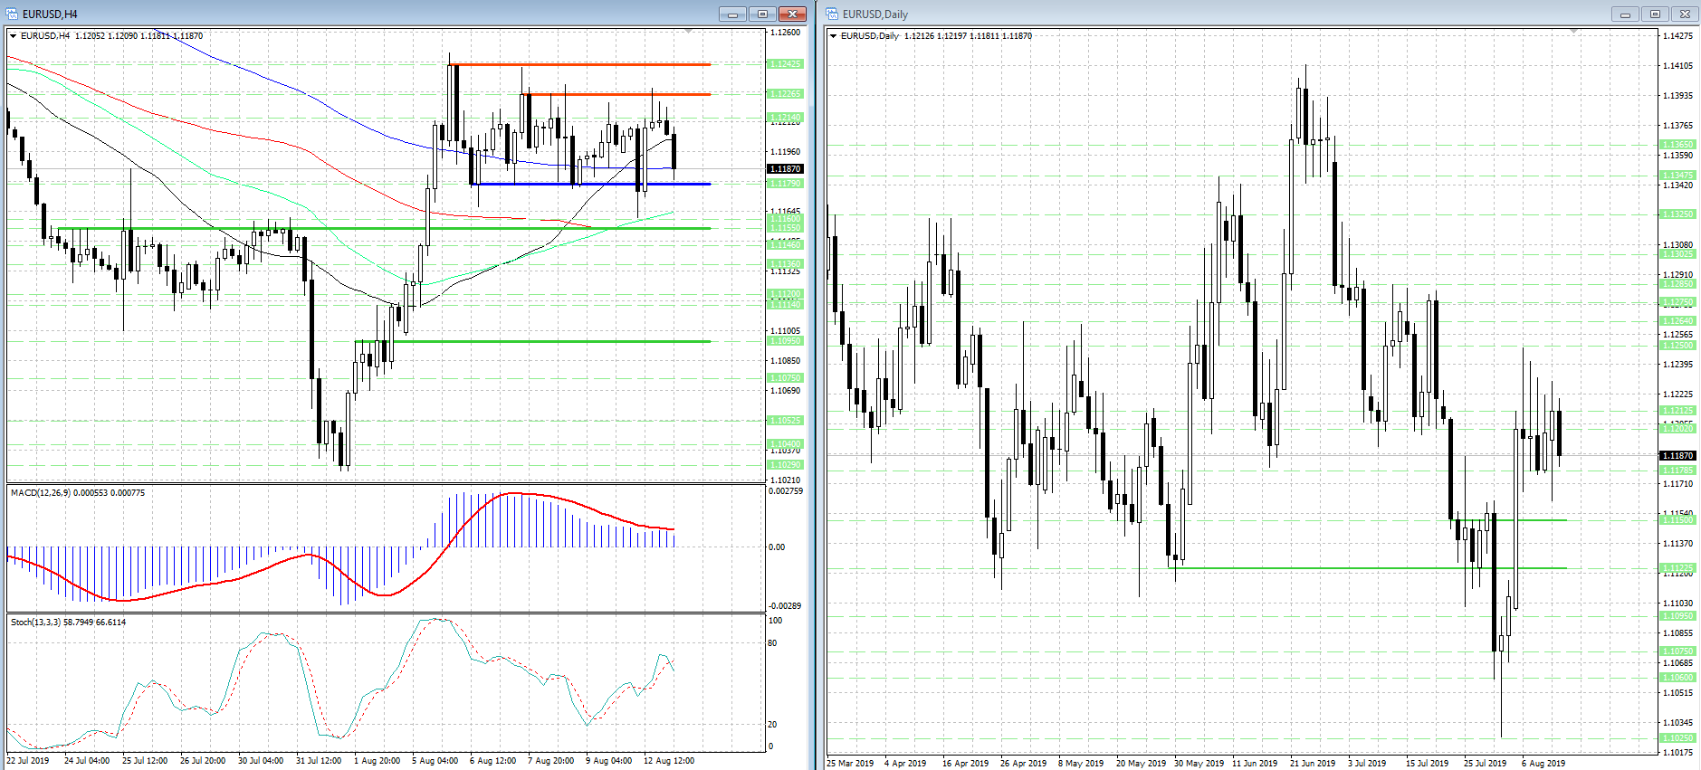Close the EURUSD,Daily chart window
Screen dimensions: 1701x770
click(1685, 14)
